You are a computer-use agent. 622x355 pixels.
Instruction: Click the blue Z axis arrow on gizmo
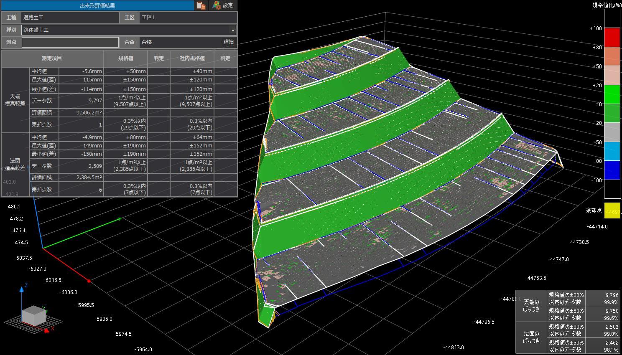pos(22,289)
